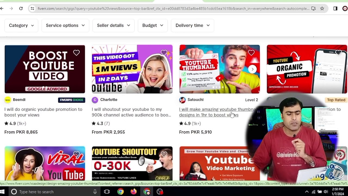The height and width of the screenshot is (196, 348).
Task: Open the volume tray icon
Action: (x=326, y=192)
